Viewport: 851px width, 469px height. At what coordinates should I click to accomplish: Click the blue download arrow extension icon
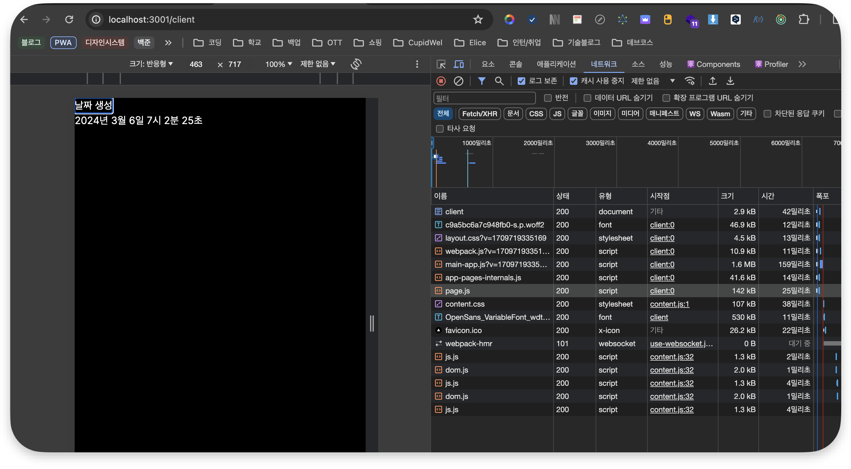[713, 19]
